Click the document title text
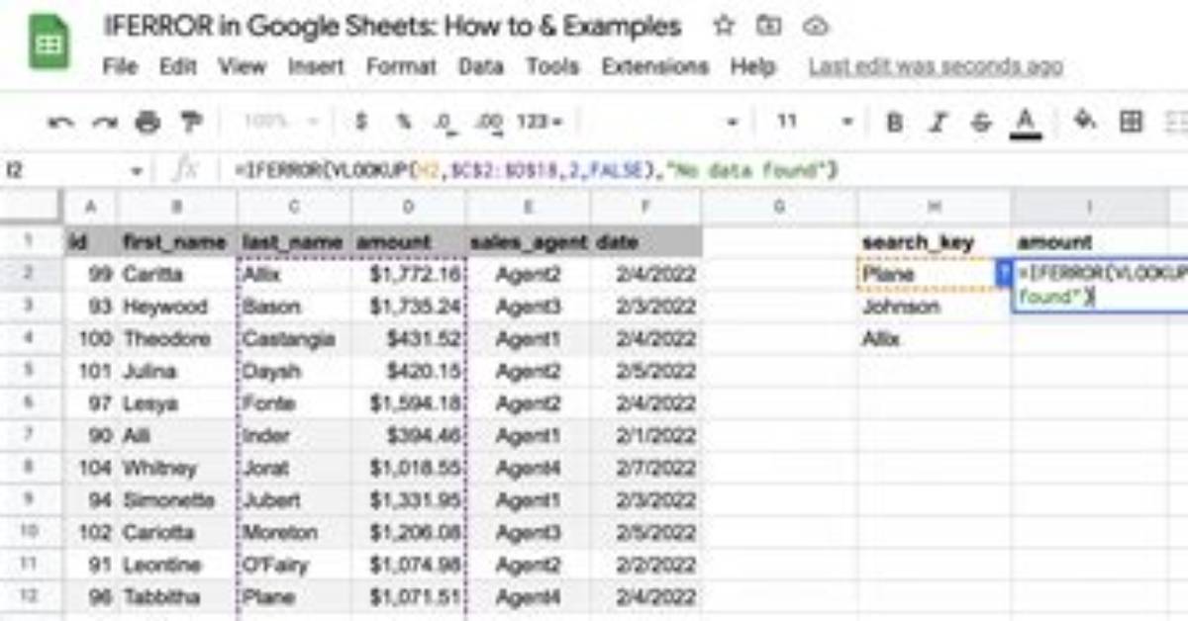The width and height of the screenshot is (1188, 621). tap(392, 27)
